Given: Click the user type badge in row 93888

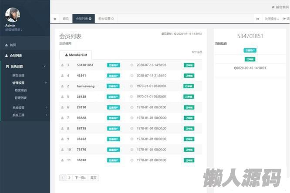Looking at the screenshot, I should coord(114,118).
